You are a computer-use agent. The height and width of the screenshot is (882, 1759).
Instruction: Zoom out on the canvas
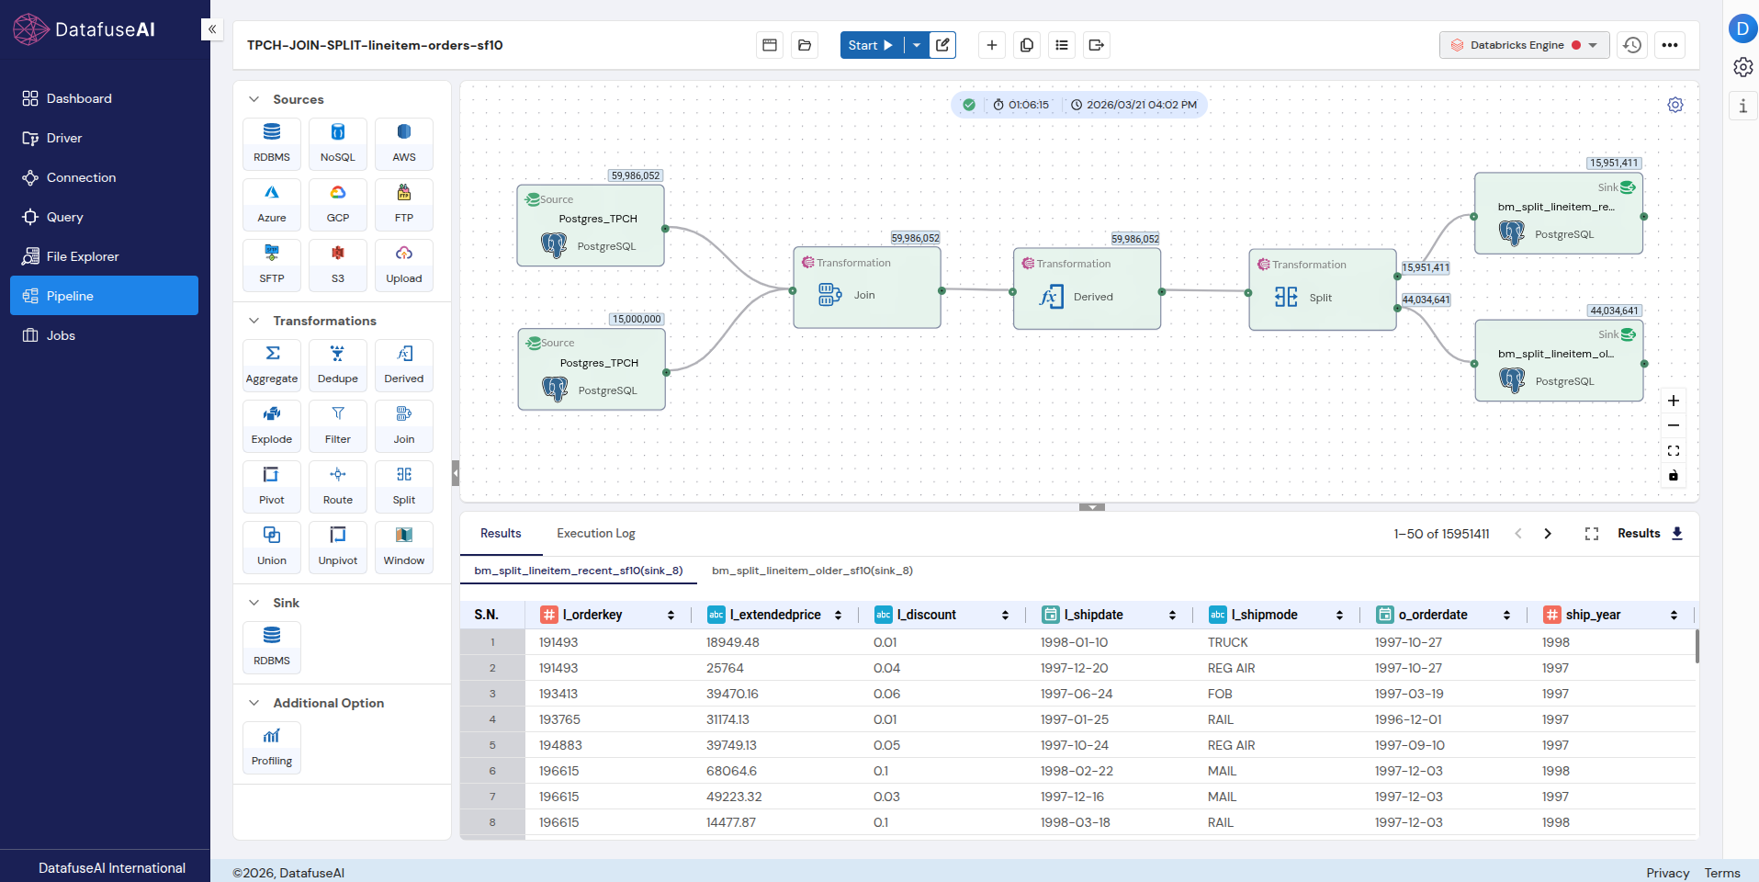click(1674, 425)
